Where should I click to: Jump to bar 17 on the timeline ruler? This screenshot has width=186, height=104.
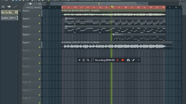88,8
